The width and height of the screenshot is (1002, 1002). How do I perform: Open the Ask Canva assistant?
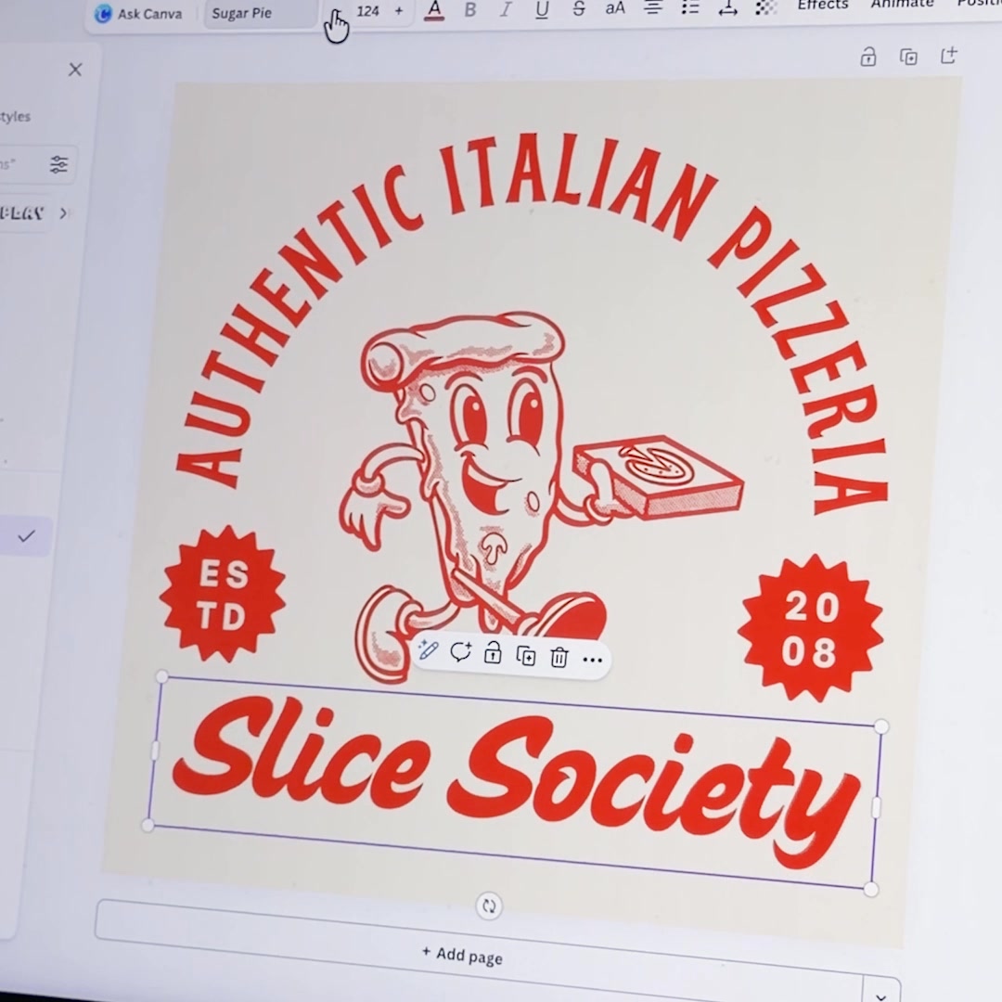point(138,13)
